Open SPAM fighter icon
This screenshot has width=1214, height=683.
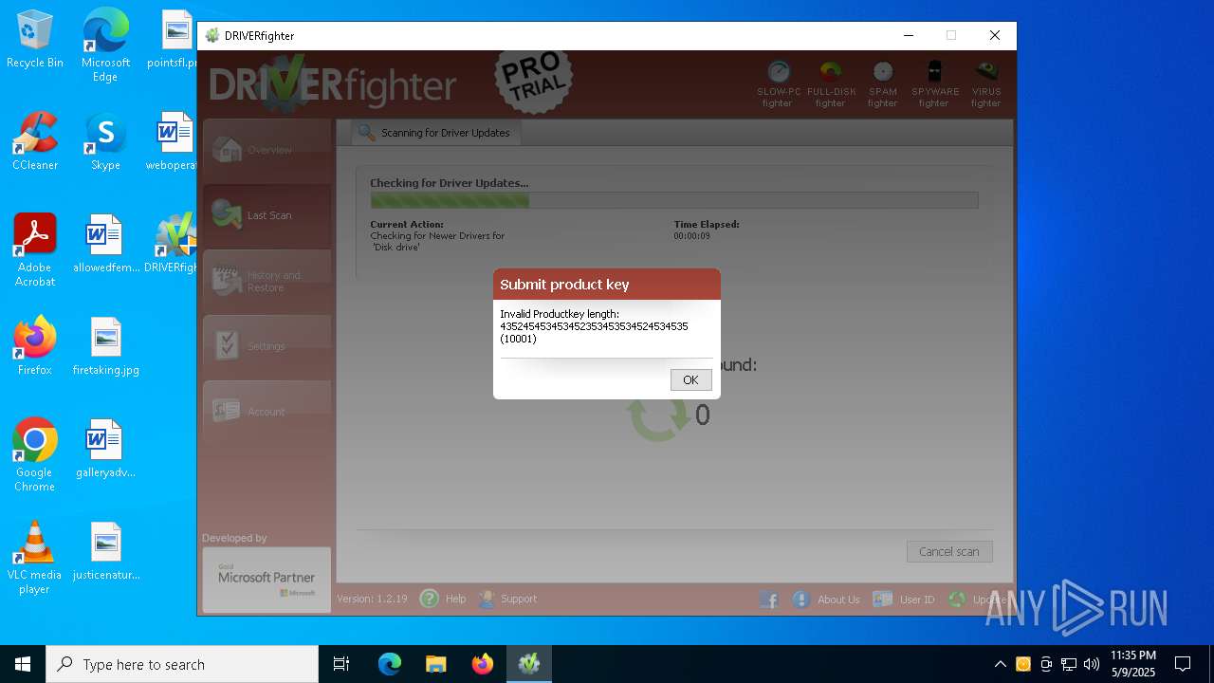point(883,84)
